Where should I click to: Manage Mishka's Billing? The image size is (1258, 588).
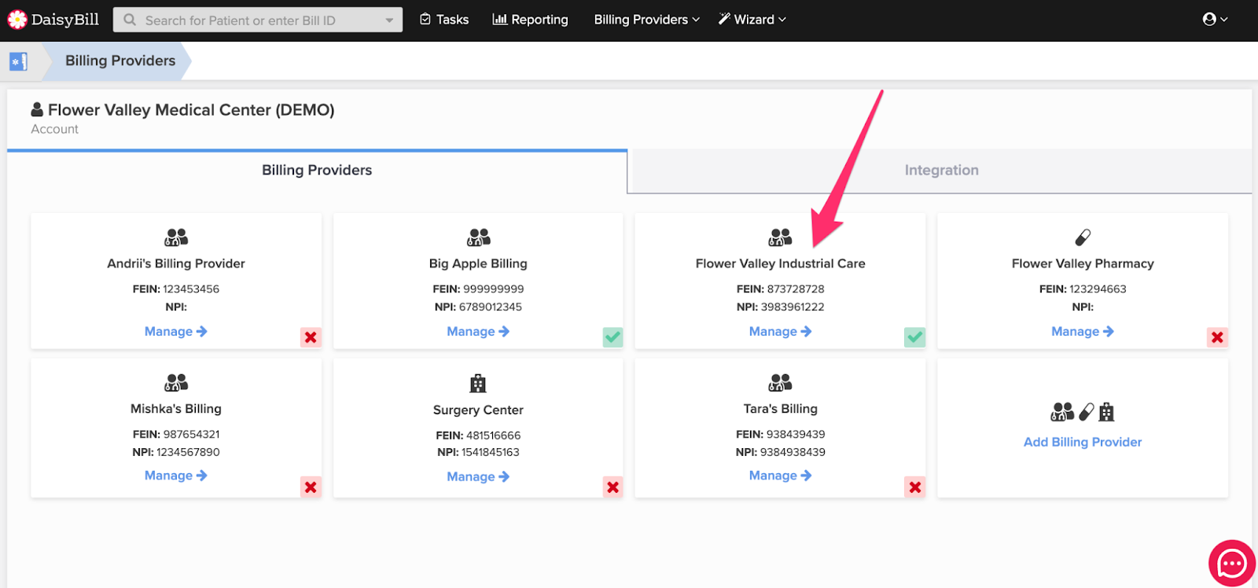click(x=176, y=476)
